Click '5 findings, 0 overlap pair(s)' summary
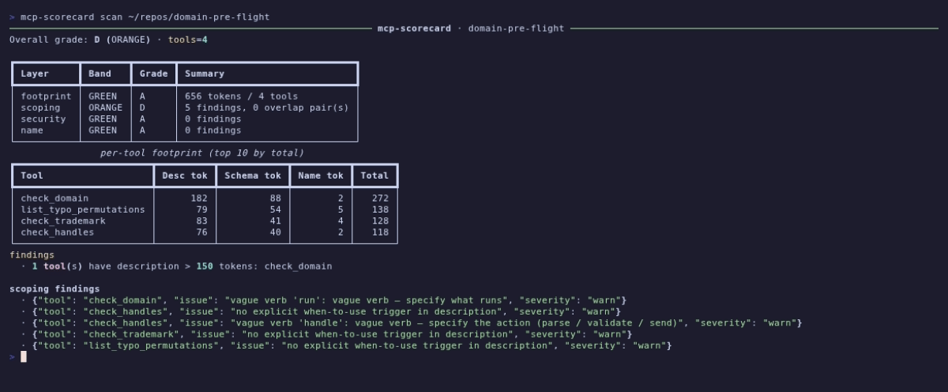 click(267, 107)
